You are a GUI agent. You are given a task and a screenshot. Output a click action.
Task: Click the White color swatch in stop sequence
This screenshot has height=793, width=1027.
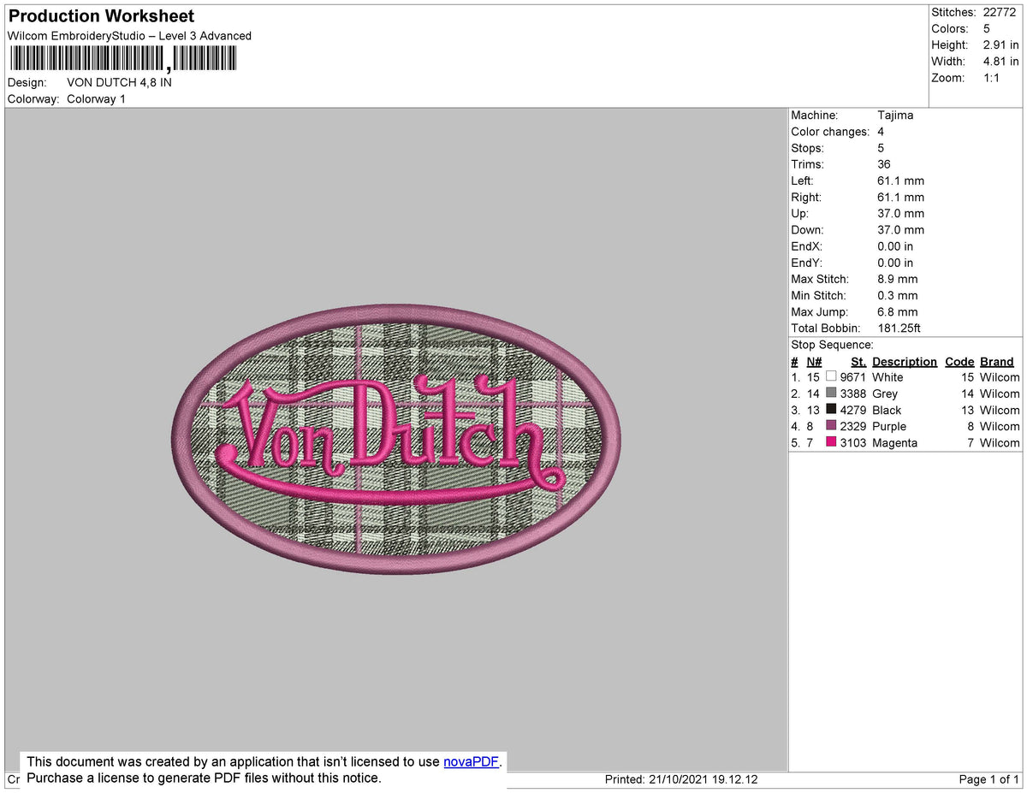830,376
